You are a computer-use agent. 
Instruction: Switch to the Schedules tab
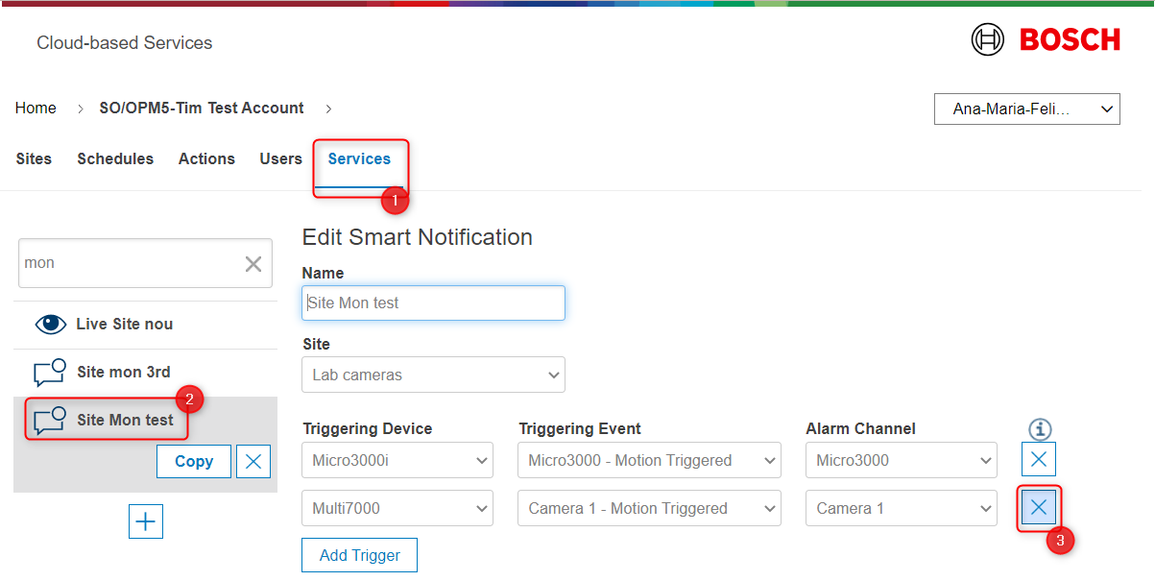[x=115, y=159]
